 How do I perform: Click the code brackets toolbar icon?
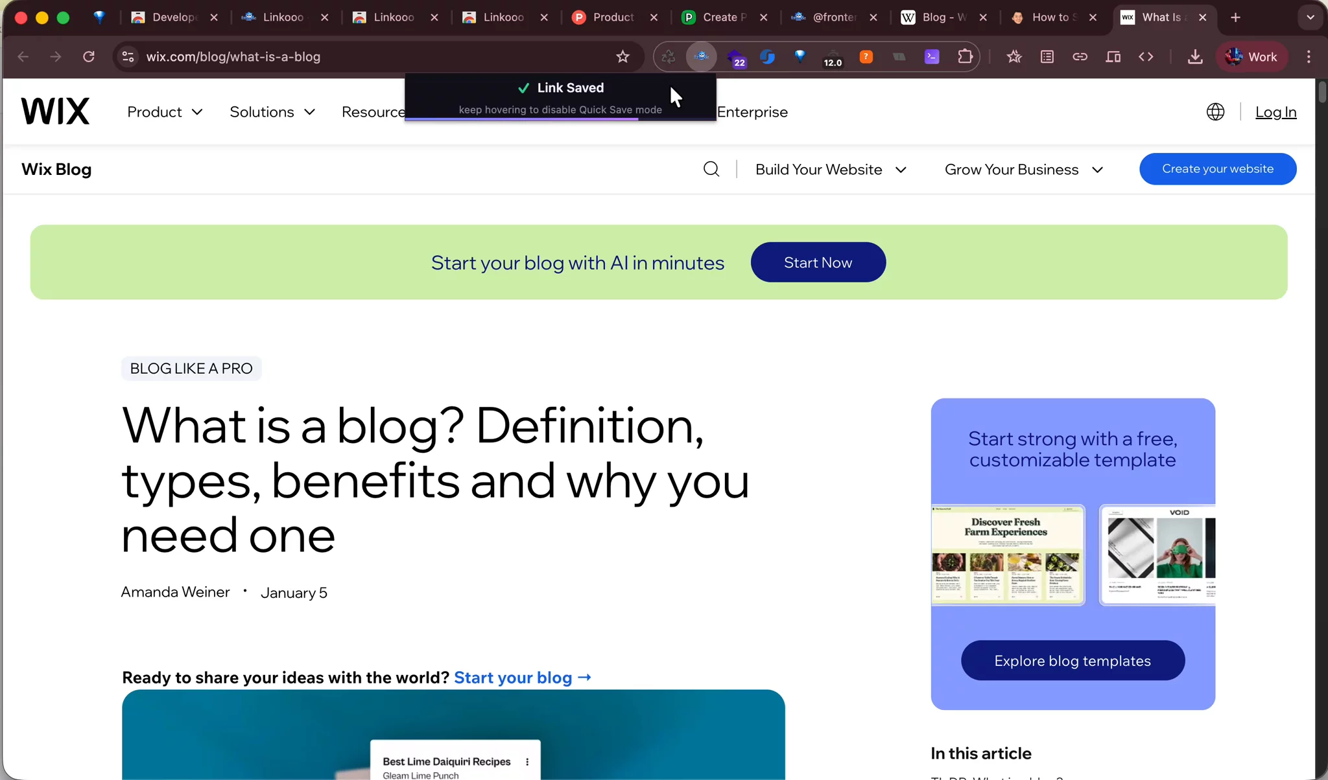point(1146,57)
